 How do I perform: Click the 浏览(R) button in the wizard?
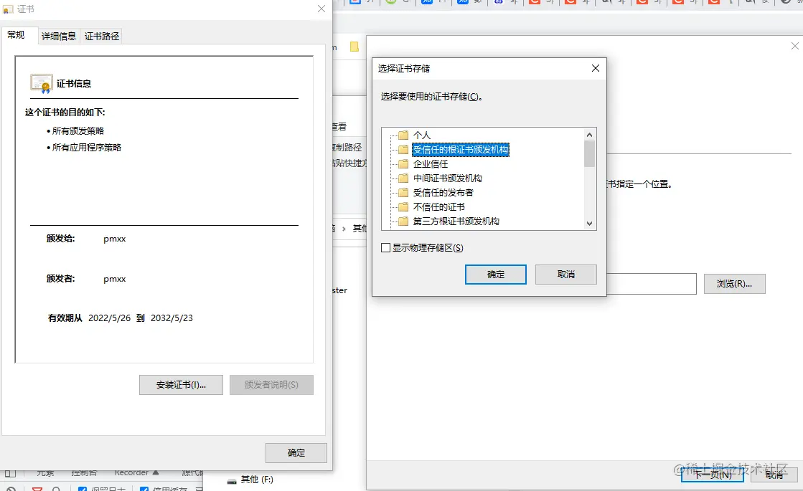click(x=734, y=284)
